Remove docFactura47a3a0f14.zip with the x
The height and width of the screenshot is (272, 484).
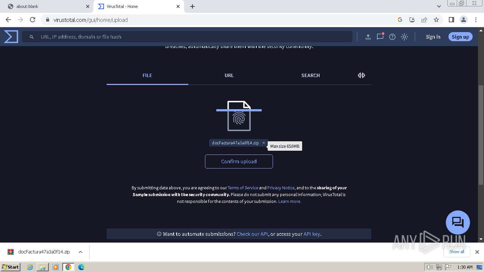coord(264,143)
